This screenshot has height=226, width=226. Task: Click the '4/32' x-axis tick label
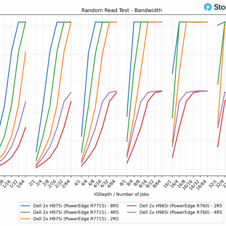click(x=105, y=184)
